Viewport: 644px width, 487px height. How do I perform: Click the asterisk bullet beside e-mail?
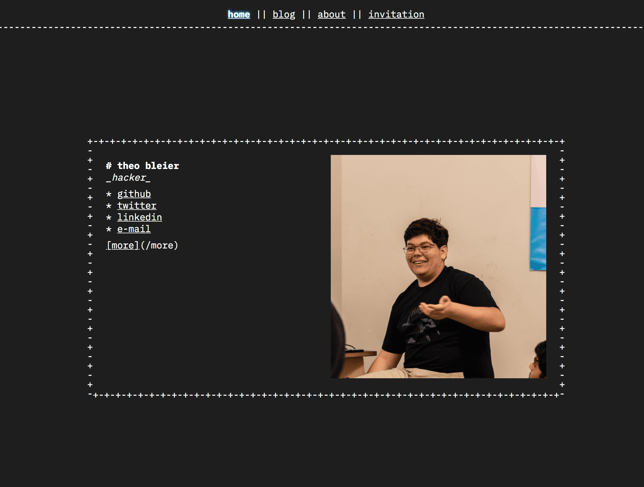click(109, 229)
